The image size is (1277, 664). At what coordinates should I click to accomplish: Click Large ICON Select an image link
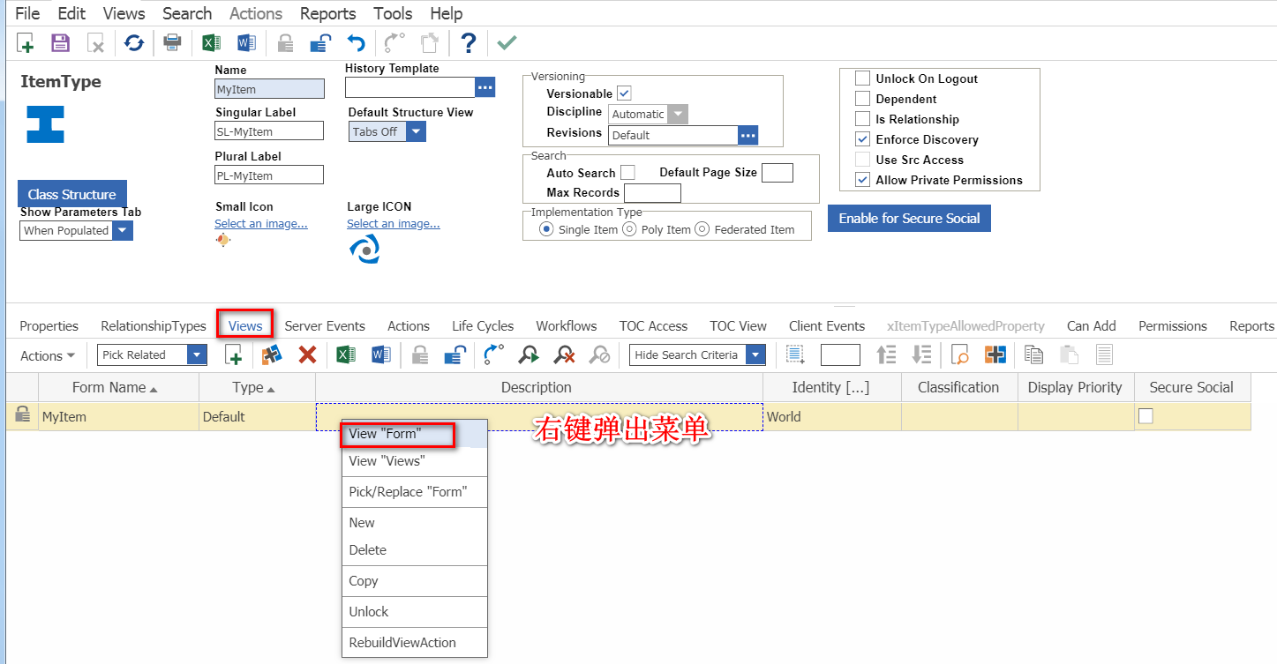394,224
